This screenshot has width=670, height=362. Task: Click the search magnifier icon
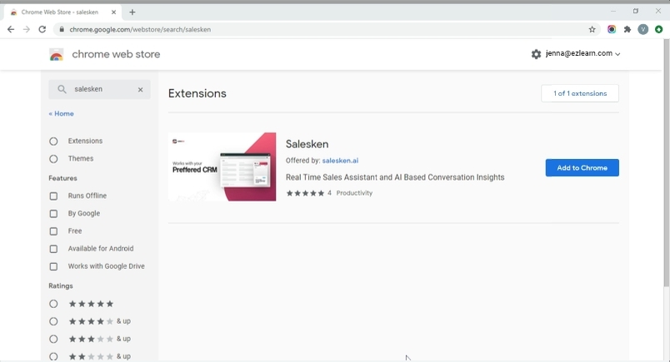pyautogui.click(x=62, y=89)
